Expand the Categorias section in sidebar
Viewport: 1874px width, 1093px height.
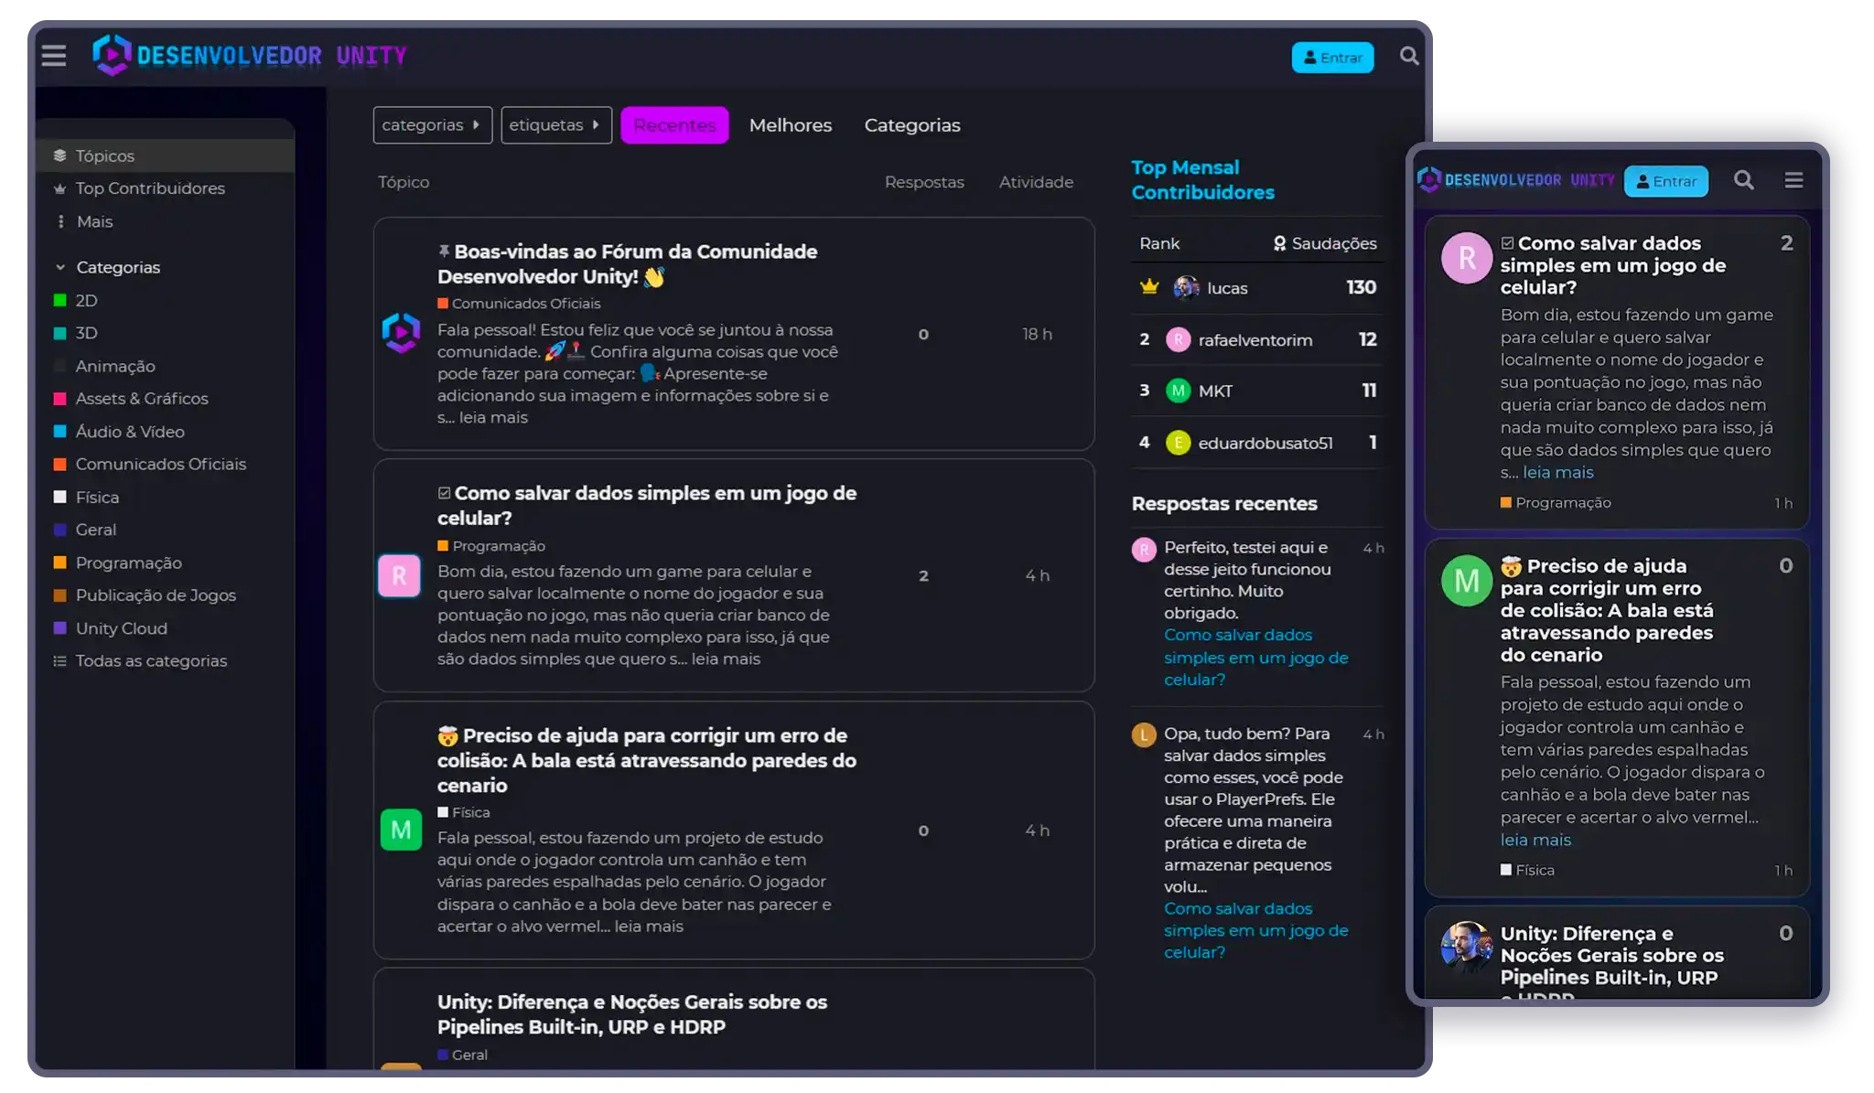pyautogui.click(x=61, y=267)
